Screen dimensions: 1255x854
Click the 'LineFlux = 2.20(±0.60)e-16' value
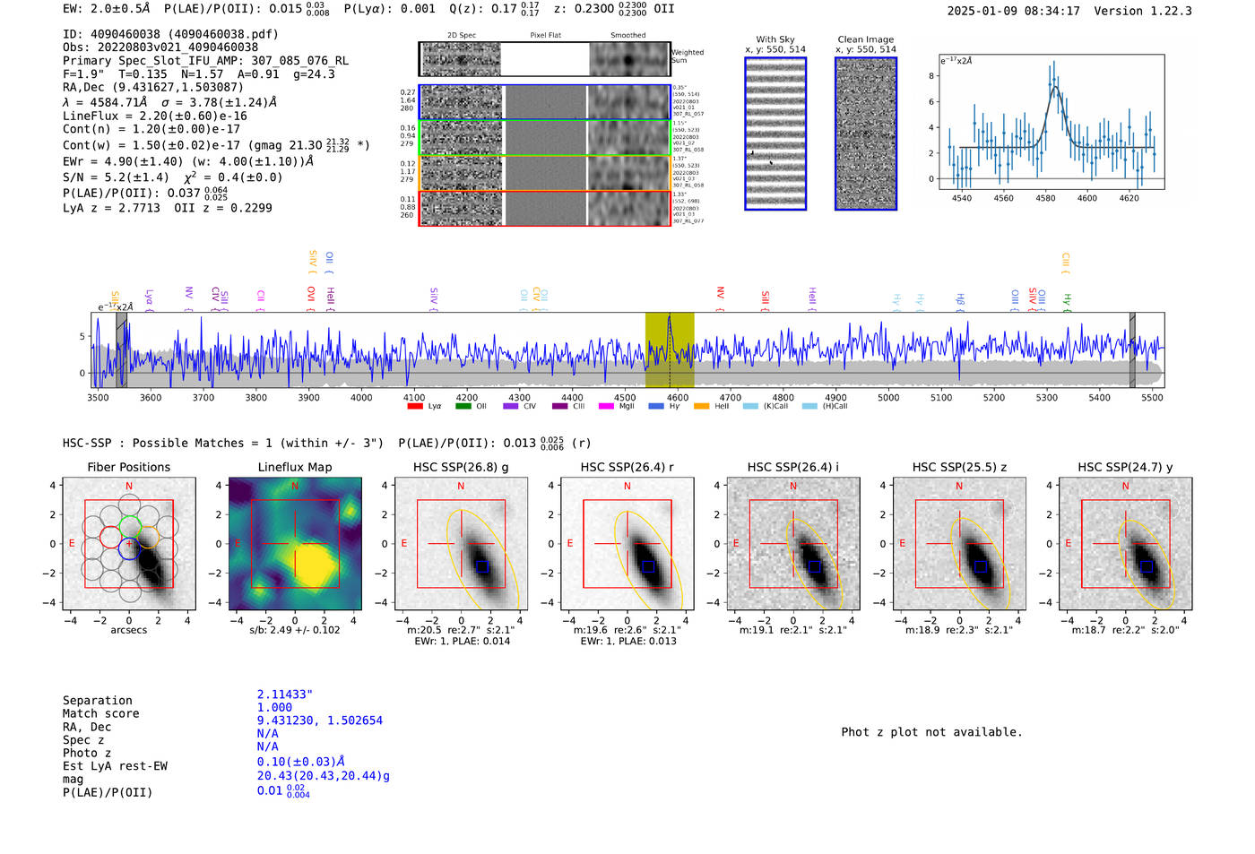(x=155, y=116)
